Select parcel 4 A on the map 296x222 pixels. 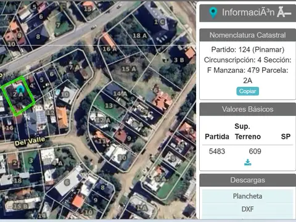coord(57,163)
